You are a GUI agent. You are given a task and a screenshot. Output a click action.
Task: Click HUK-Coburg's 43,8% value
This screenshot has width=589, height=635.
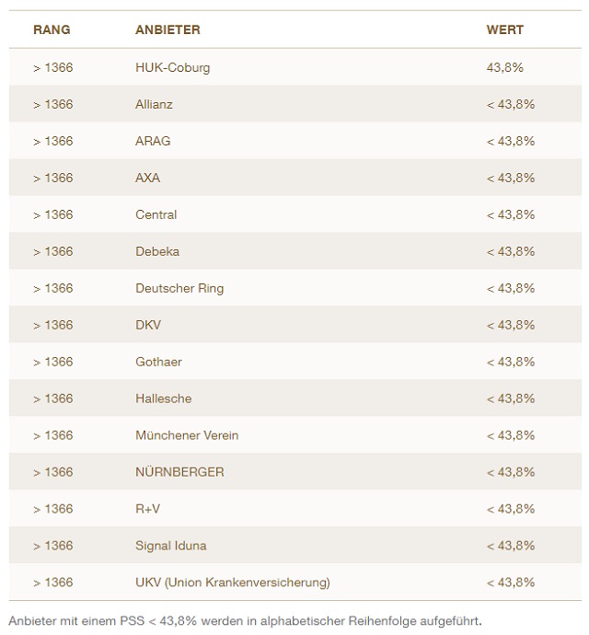point(504,67)
